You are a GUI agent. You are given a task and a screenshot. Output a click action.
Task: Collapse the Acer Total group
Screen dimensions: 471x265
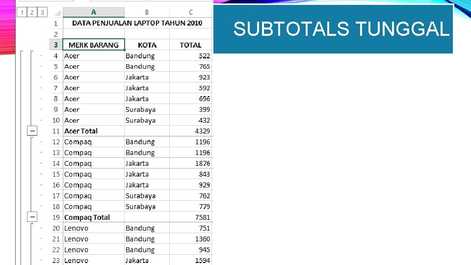(x=32, y=131)
